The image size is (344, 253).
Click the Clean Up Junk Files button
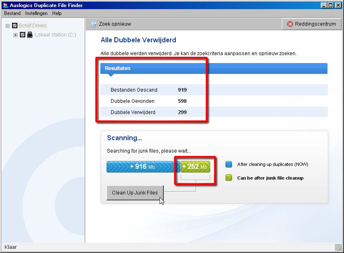tap(135, 192)
